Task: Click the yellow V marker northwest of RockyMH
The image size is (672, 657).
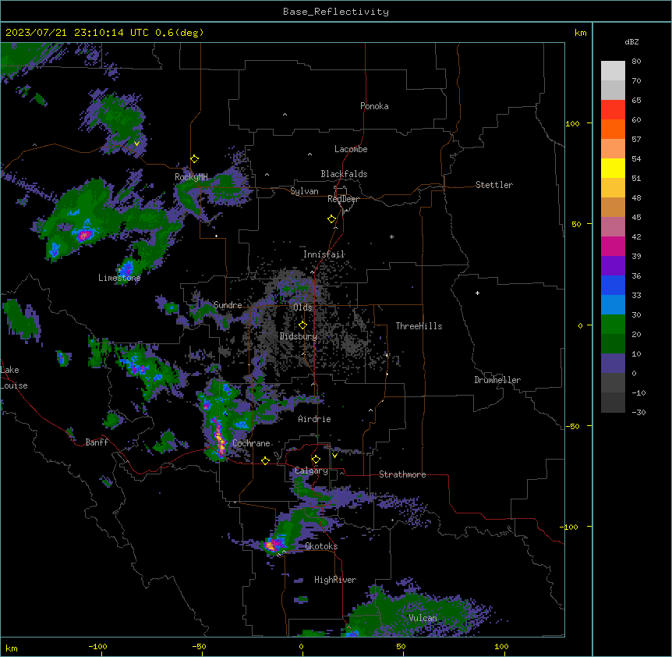Action: click(136, 144)
